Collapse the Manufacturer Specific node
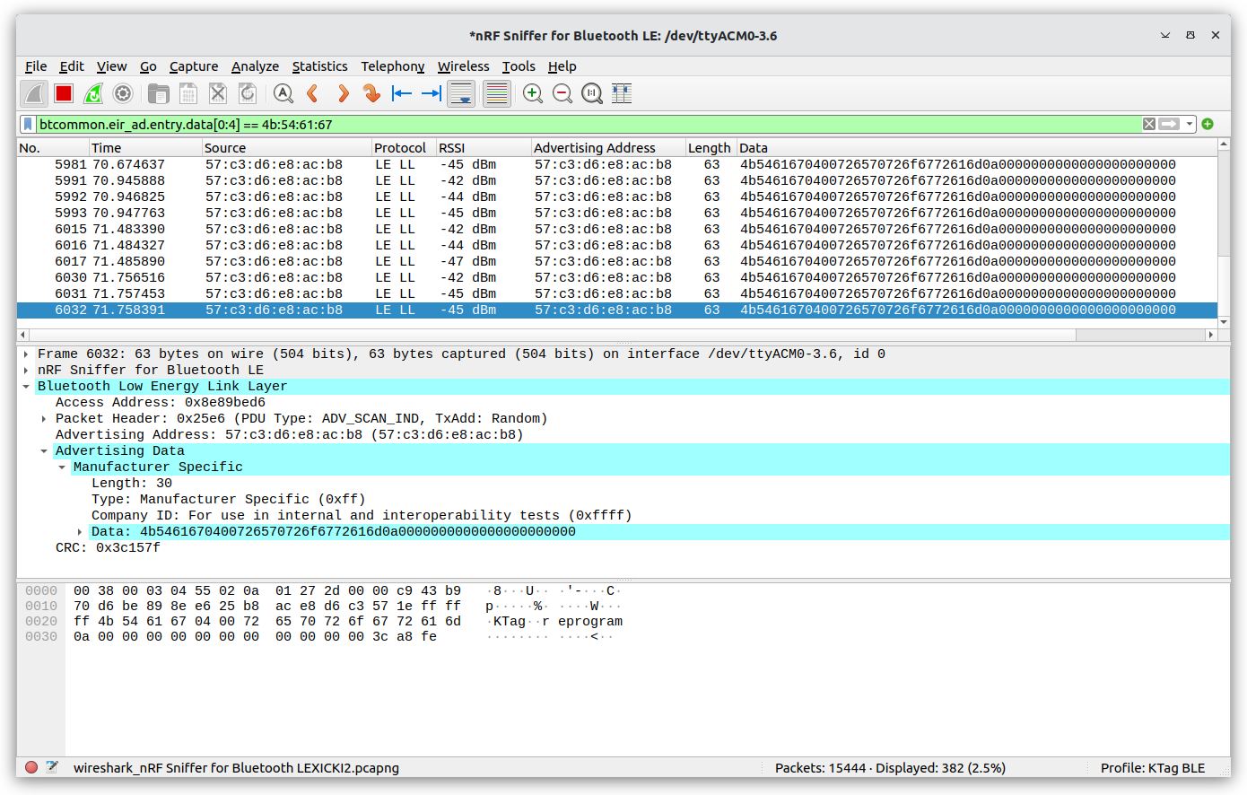This screenshot has width=1247, height=795. coord(62,467)
